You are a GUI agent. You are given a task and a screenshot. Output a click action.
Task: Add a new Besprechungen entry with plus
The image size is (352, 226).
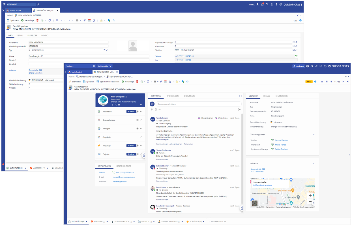point(138,120)
